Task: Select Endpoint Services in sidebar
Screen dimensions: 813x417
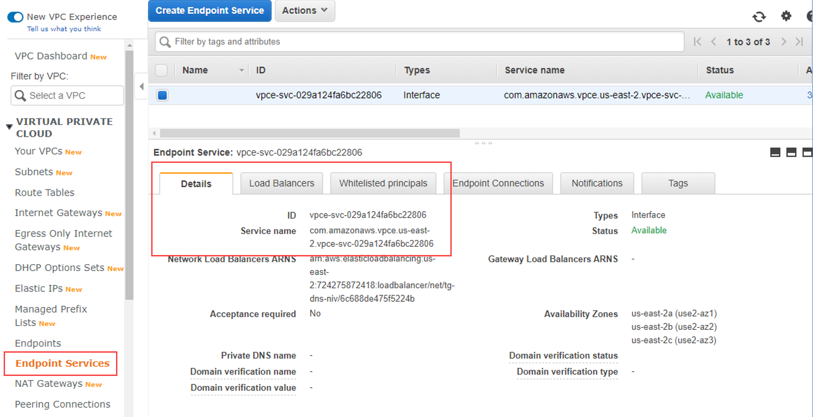Action: pos(63,364)
